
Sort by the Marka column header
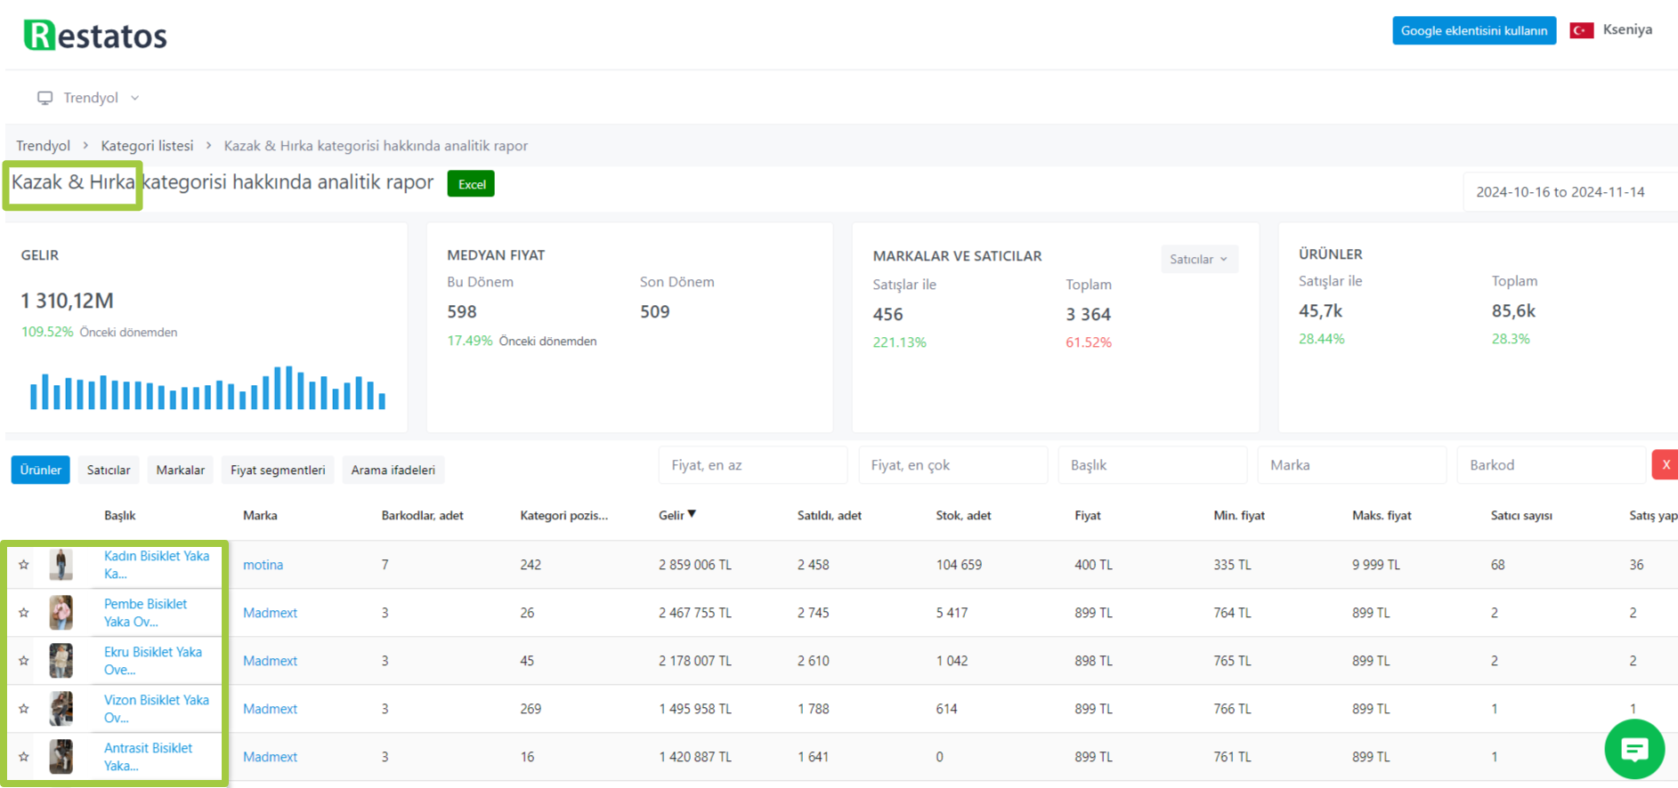tap(260, 515)
